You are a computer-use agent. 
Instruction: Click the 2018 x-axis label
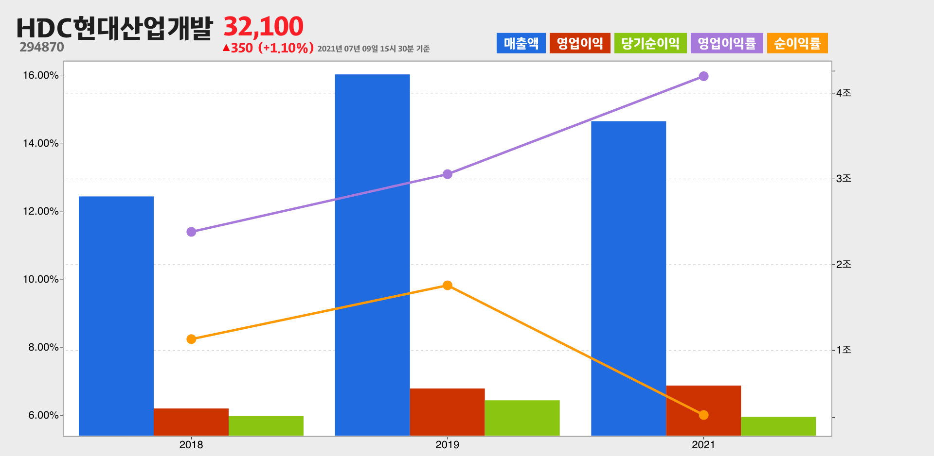click(x=191, y=444)
